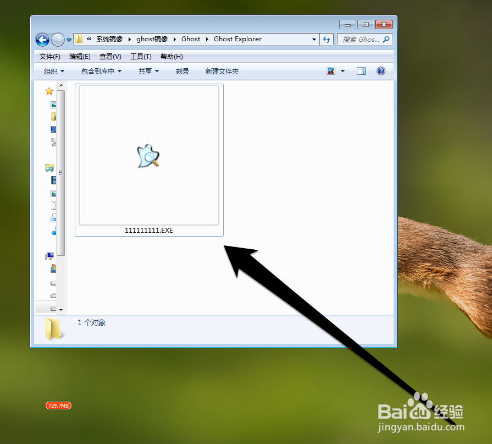
Task: Open the Documents library icon
Action: [x=54, y=205]
